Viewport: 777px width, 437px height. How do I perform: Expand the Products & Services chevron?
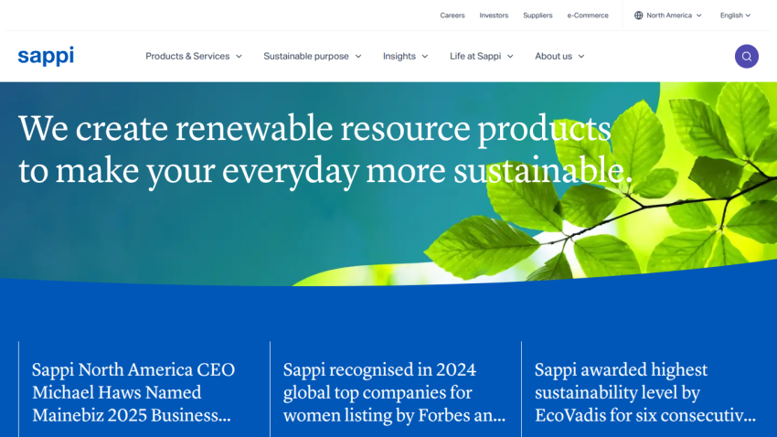(239, 57)
